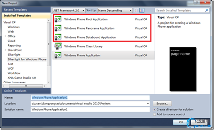Enable Add to source control checkbox
The image size is (214, 130).
tap(154, 114)
